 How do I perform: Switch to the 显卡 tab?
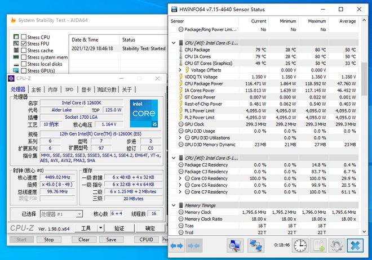pyautogui.click(x=86, y=89)
